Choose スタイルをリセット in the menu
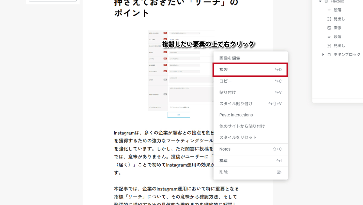This screenshot has width=363, height=205. [x=238, y=137]
